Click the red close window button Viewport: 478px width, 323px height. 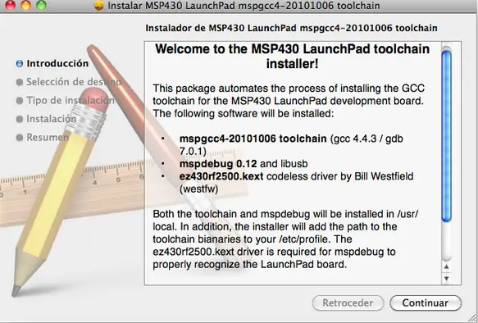point(10,5)
